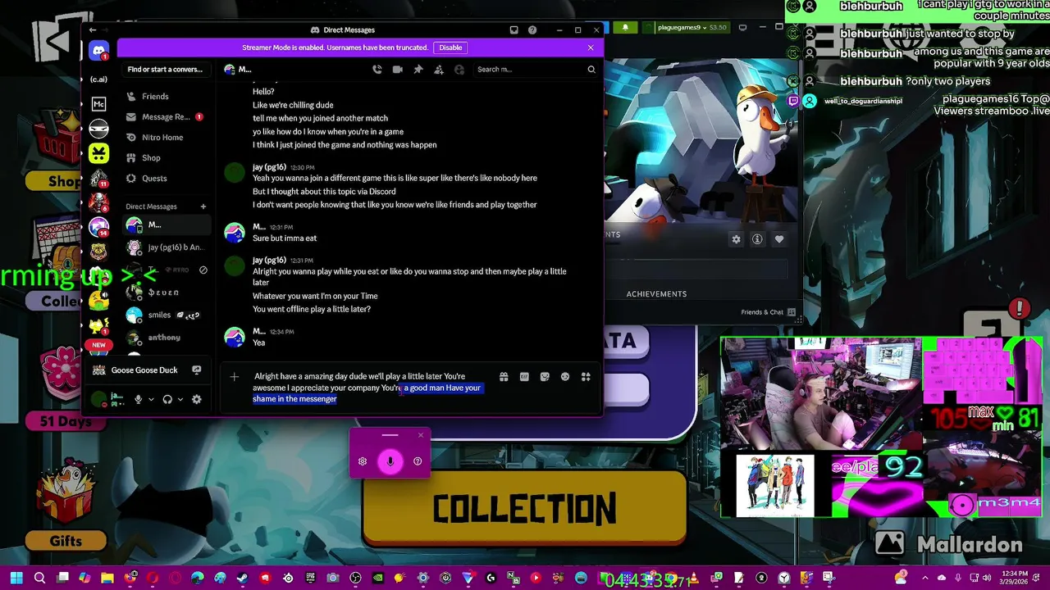The height and width of the screenshot is (590, 1050).
Task: Attach a file with plus button
Action: (x=235, y=377)
